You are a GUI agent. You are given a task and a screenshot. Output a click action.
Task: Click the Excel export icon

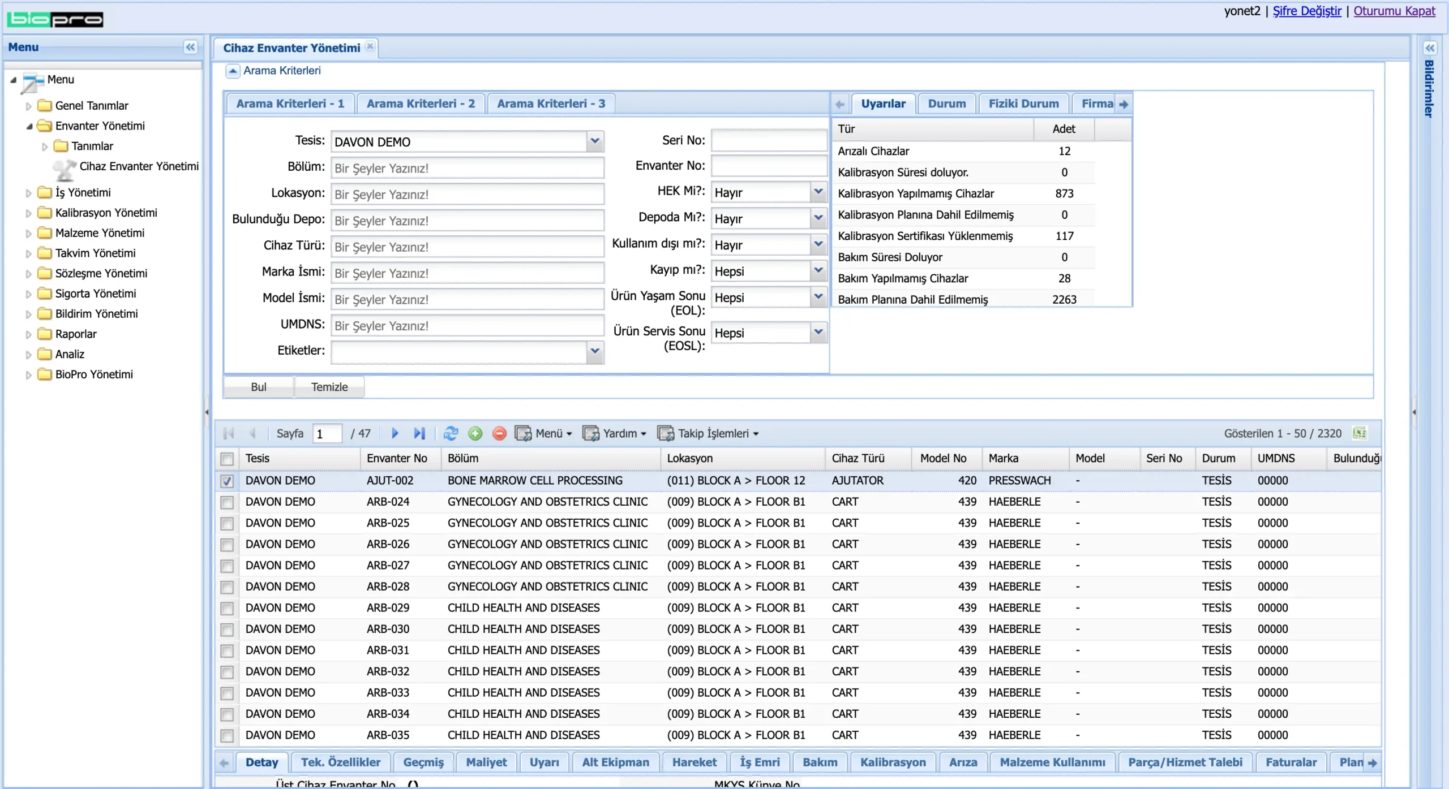pos(1360,434)
